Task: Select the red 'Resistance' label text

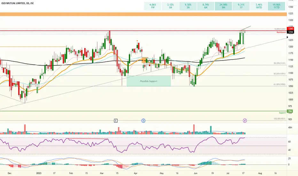Action: [x=281, y=32]
